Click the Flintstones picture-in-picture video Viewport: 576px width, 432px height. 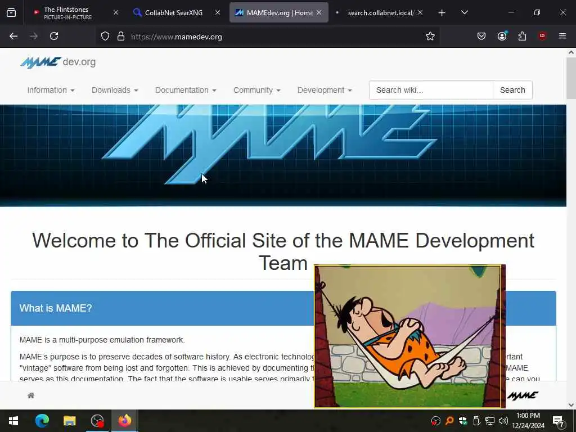(409, 336)
